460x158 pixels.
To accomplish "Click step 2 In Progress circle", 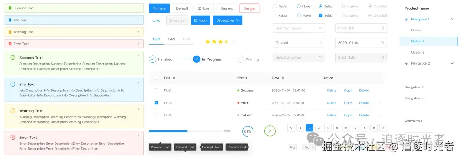I will (x=196, y=59).
